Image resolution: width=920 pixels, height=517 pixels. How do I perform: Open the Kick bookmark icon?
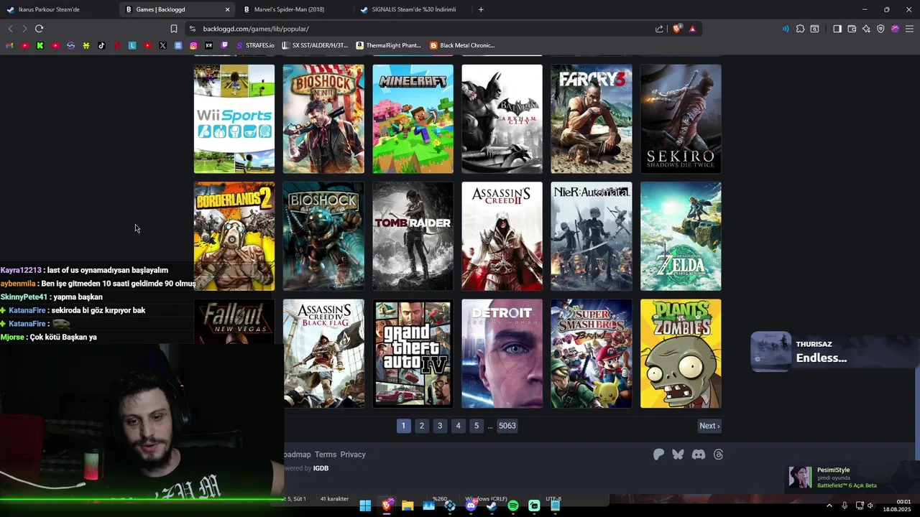click(x=40, y=45)
